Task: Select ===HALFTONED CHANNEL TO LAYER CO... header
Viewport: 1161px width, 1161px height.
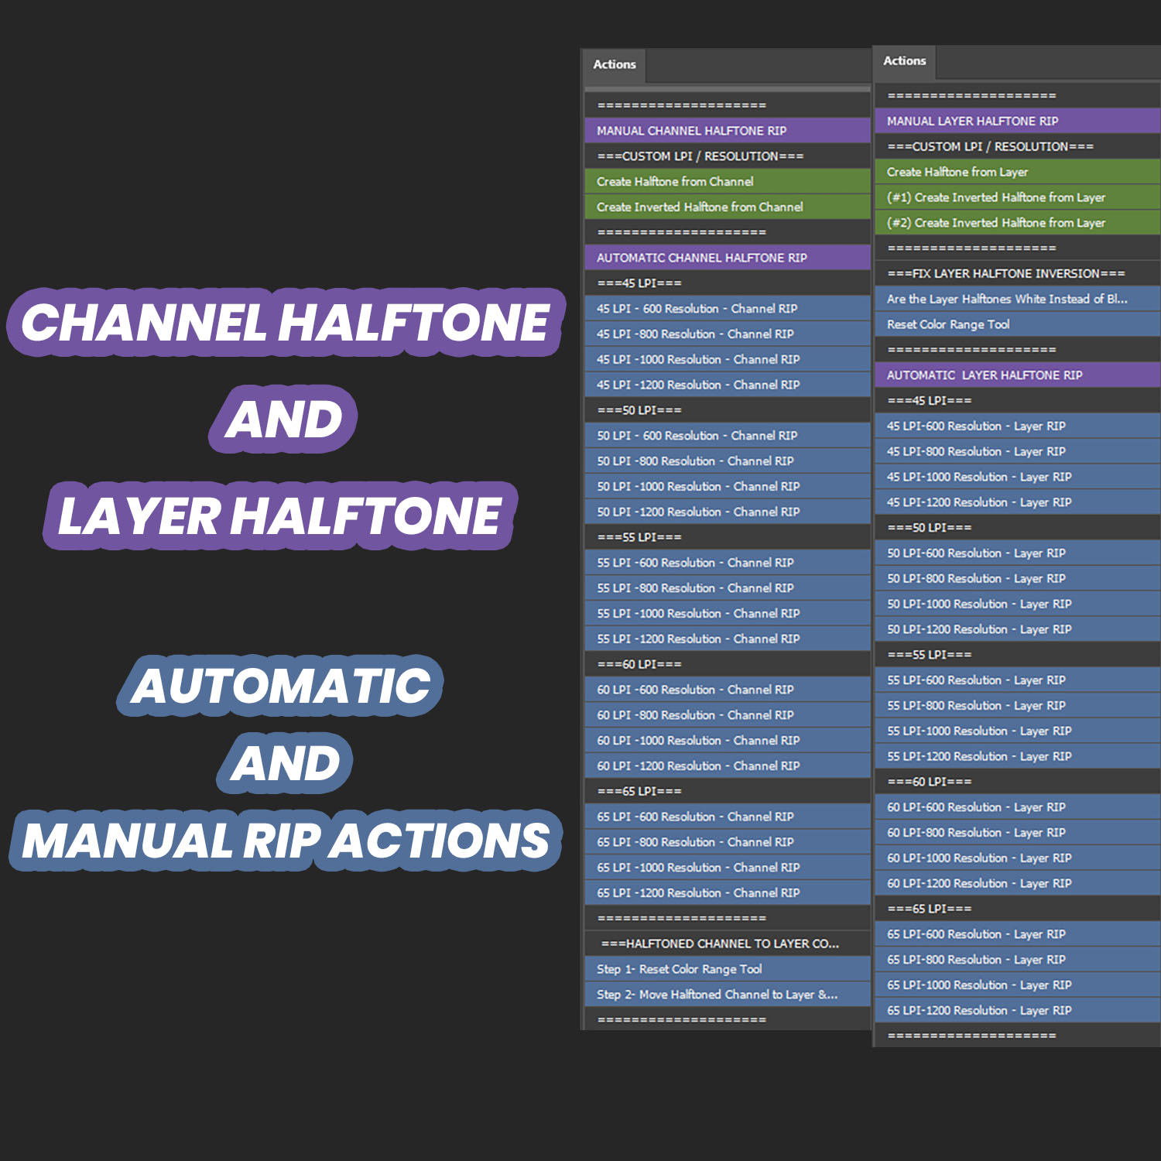Action: (728, 944)
